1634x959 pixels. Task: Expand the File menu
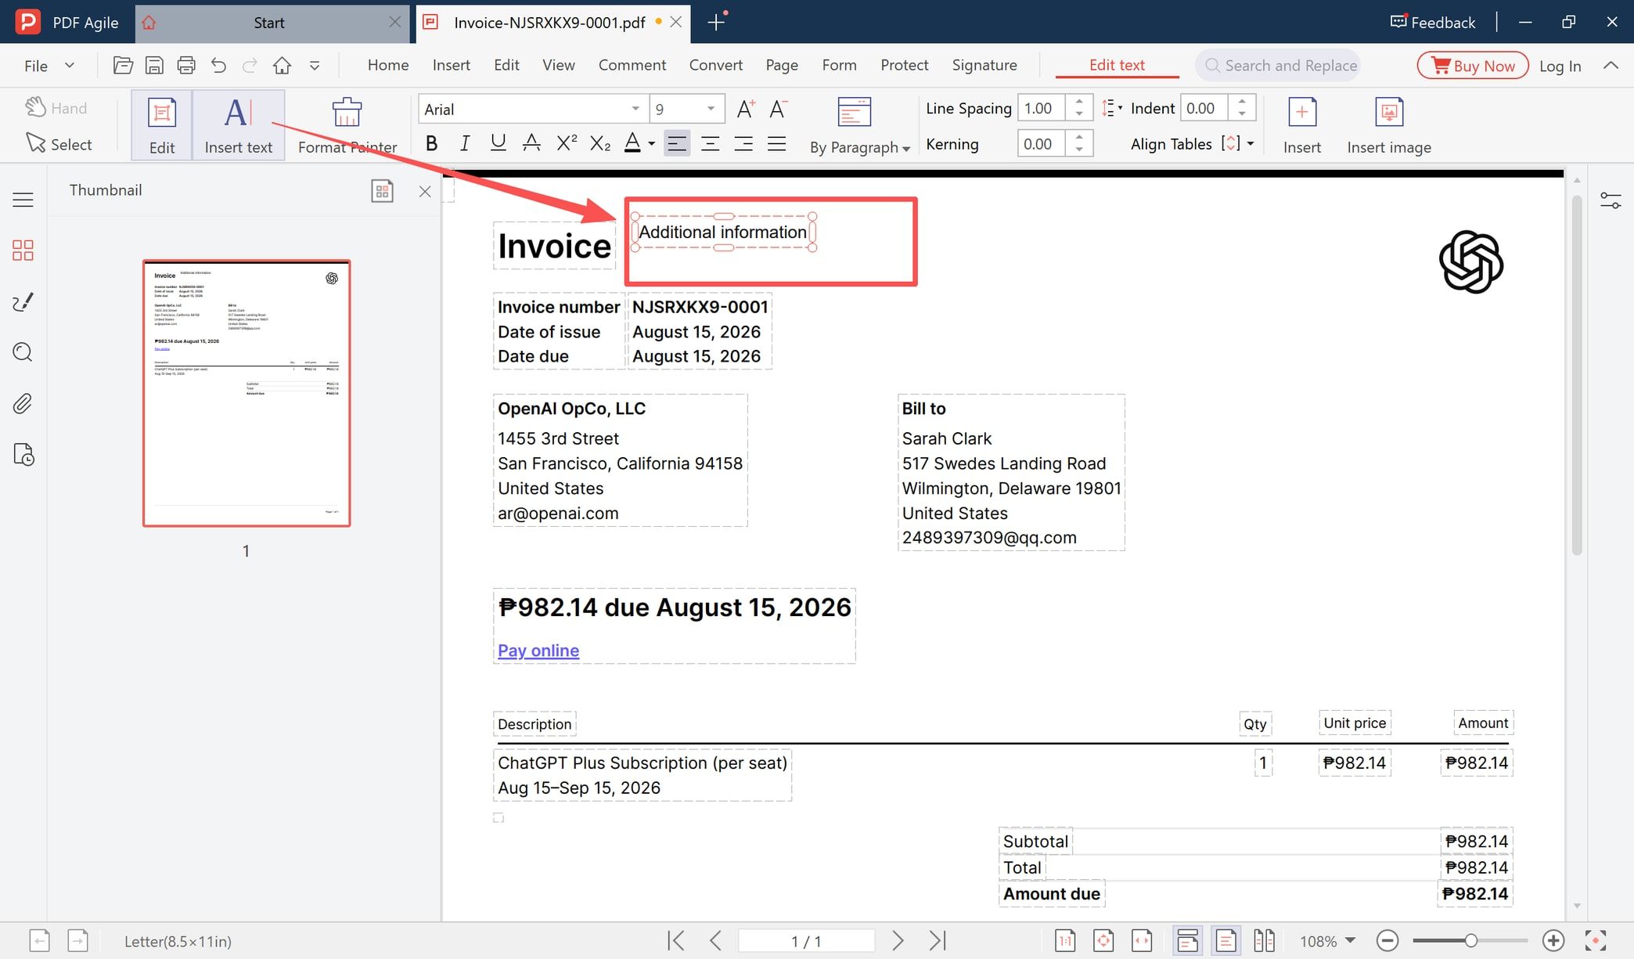click(x=49, y=66)
